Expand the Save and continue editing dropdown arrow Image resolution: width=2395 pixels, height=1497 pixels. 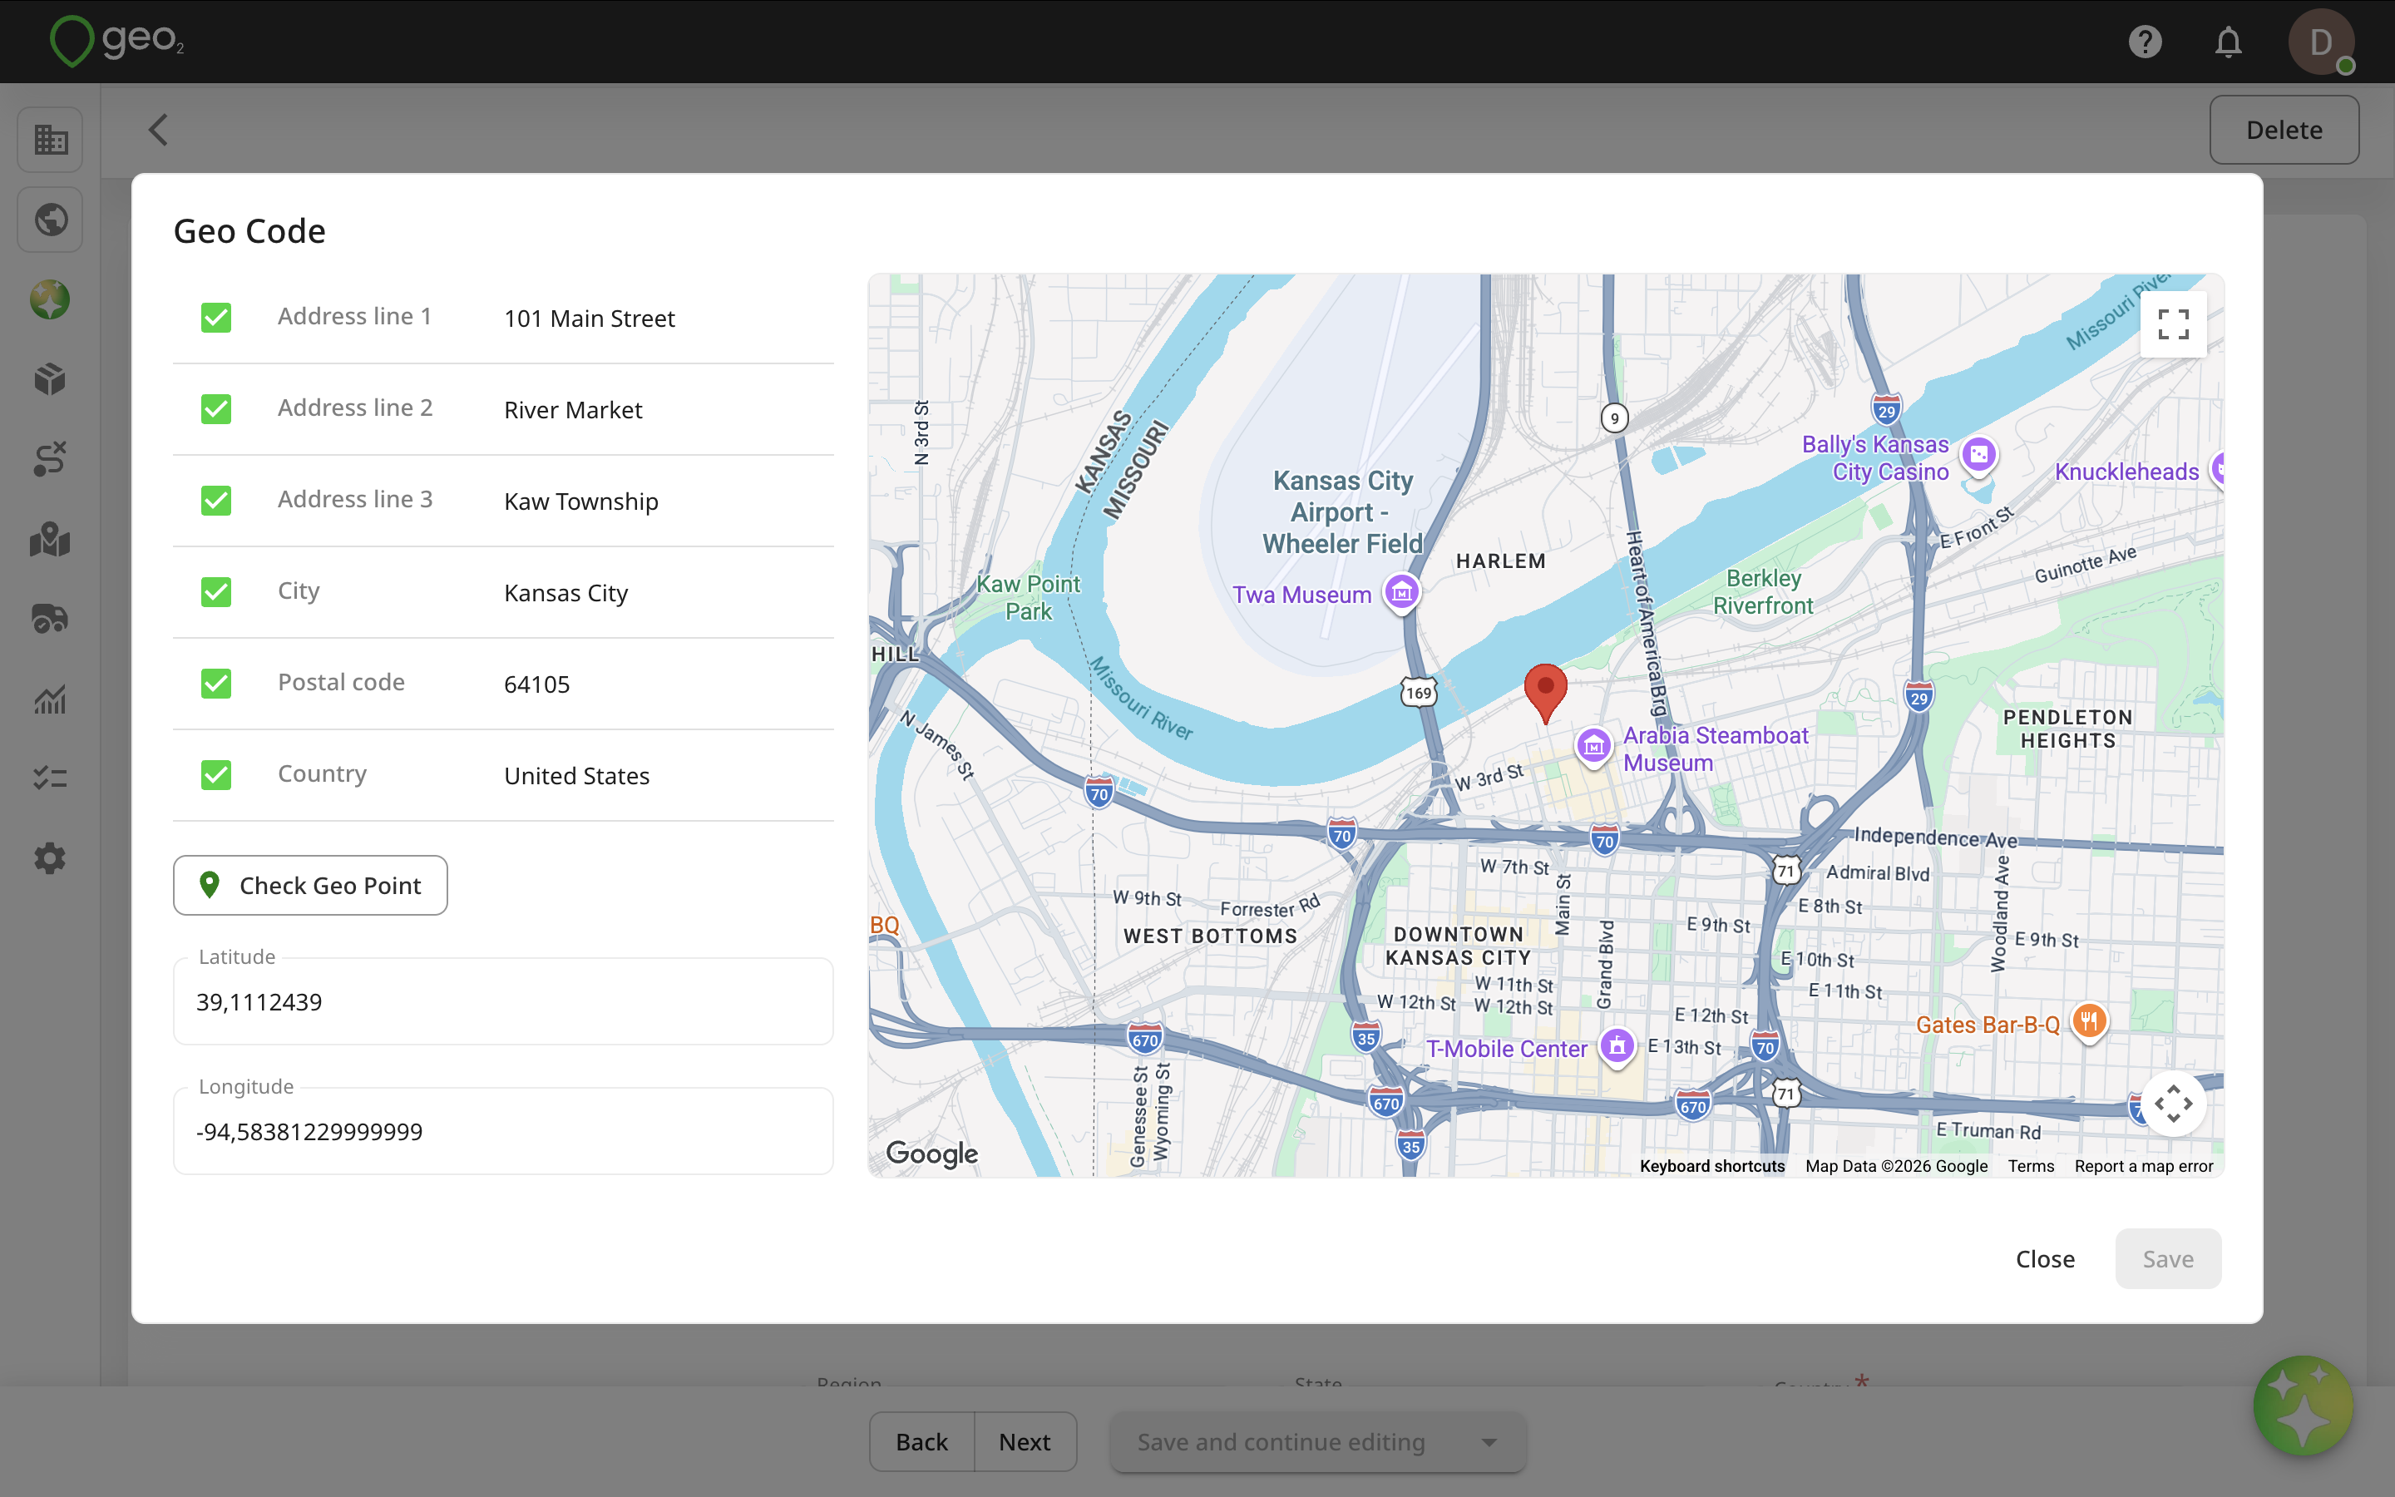pyautogui.click(x=1489, y=1443)
